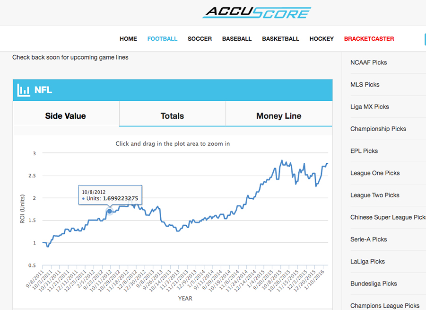Open Serie-A Picks
The image size is (426, 310).
368,239
